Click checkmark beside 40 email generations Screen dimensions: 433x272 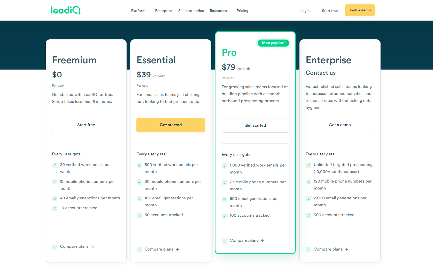click(x=55, y=199)
